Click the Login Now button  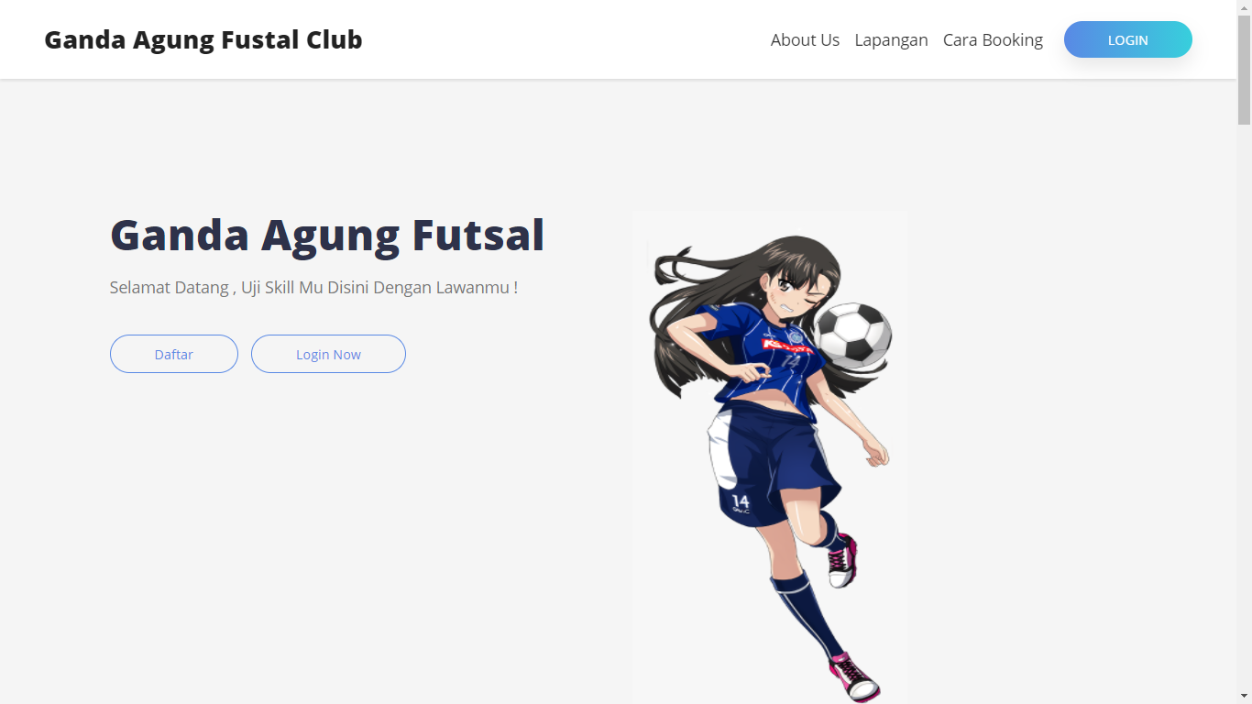[x=328, y=354]
